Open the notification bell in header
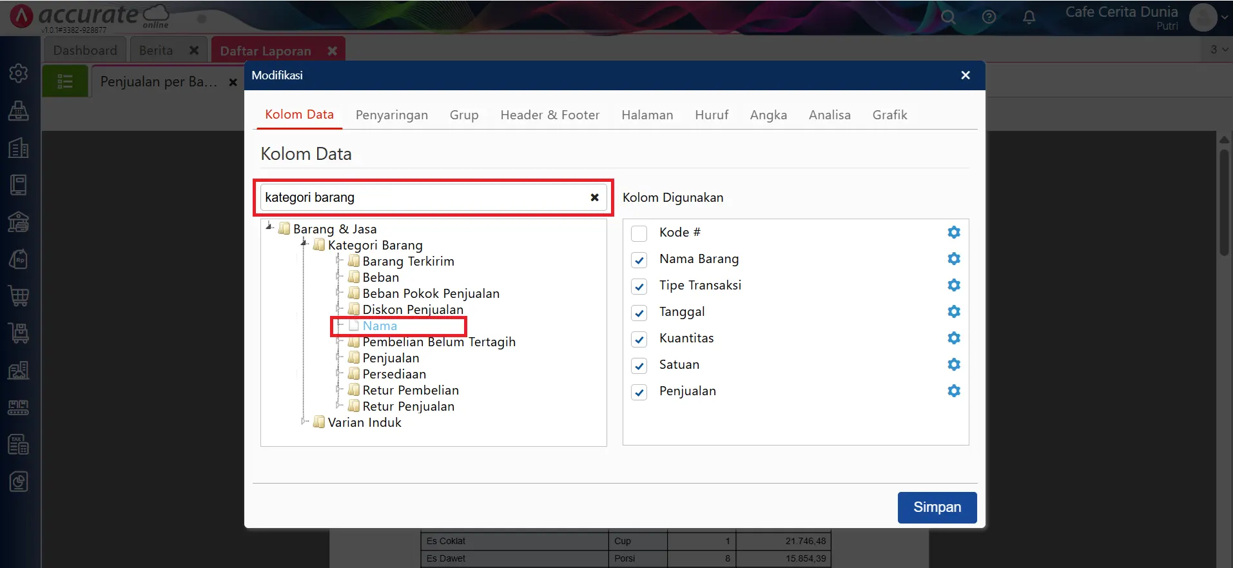This screenshot has height=568, width=1233. tap(1029, 17)
